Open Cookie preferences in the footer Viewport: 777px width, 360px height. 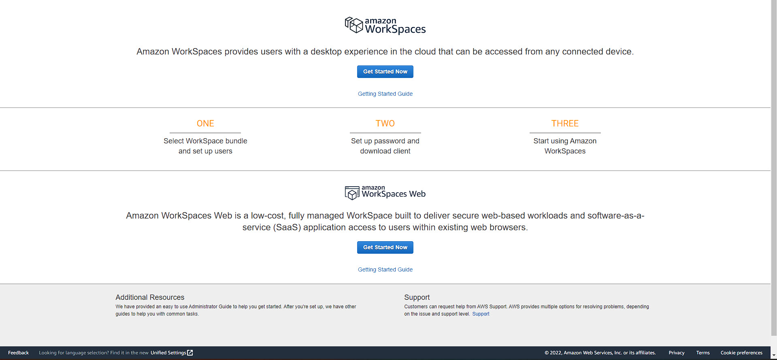741,352
